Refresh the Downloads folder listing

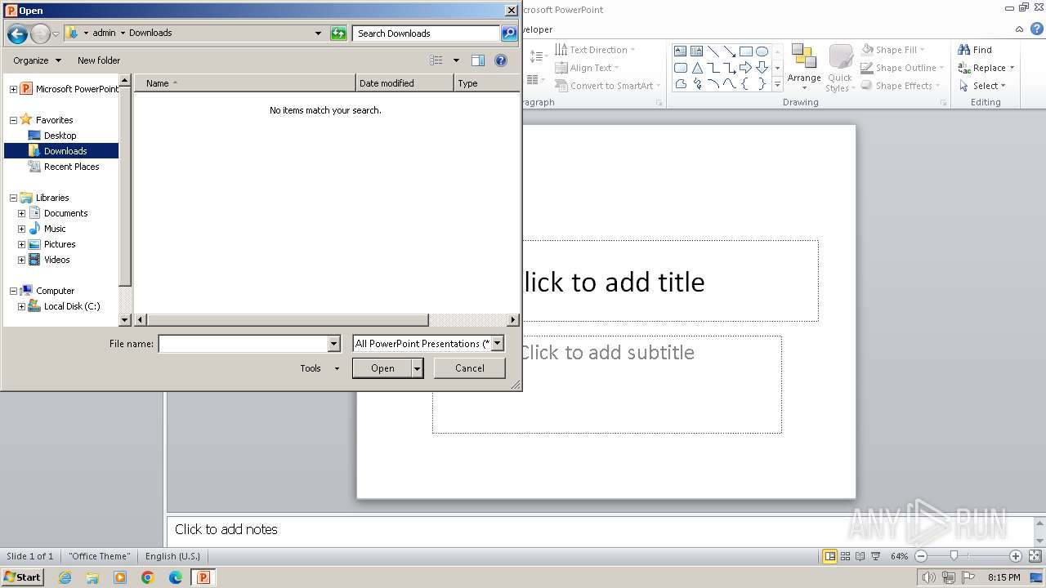coord(338,33)
